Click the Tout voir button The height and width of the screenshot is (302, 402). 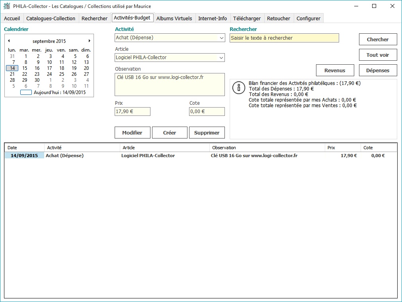[378, 55]
